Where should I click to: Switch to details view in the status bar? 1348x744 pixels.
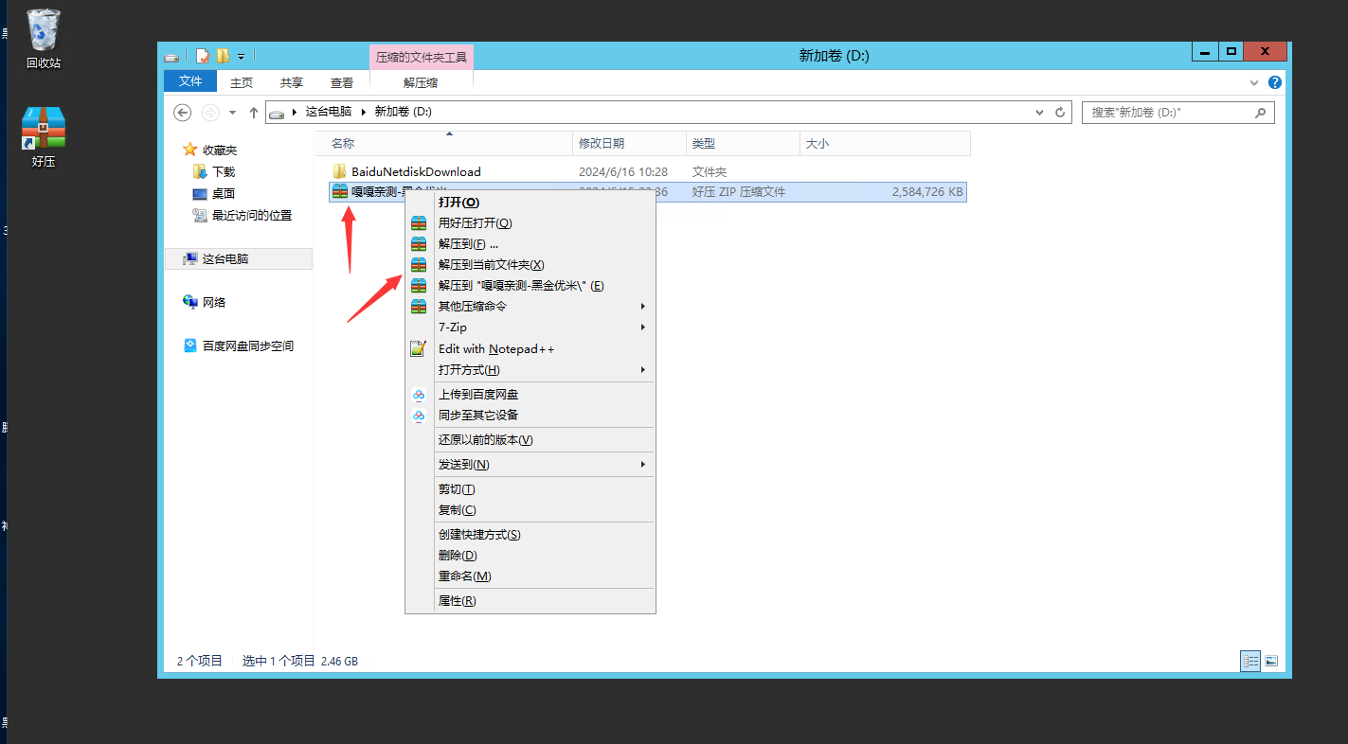click(x=1250, y=661)
